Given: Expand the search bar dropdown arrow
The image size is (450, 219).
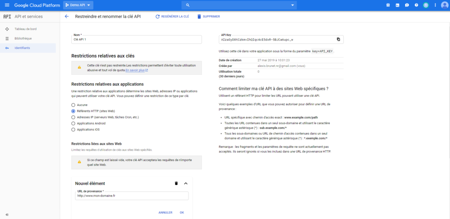Looking at the screenshot, I should tap(293, 5).
